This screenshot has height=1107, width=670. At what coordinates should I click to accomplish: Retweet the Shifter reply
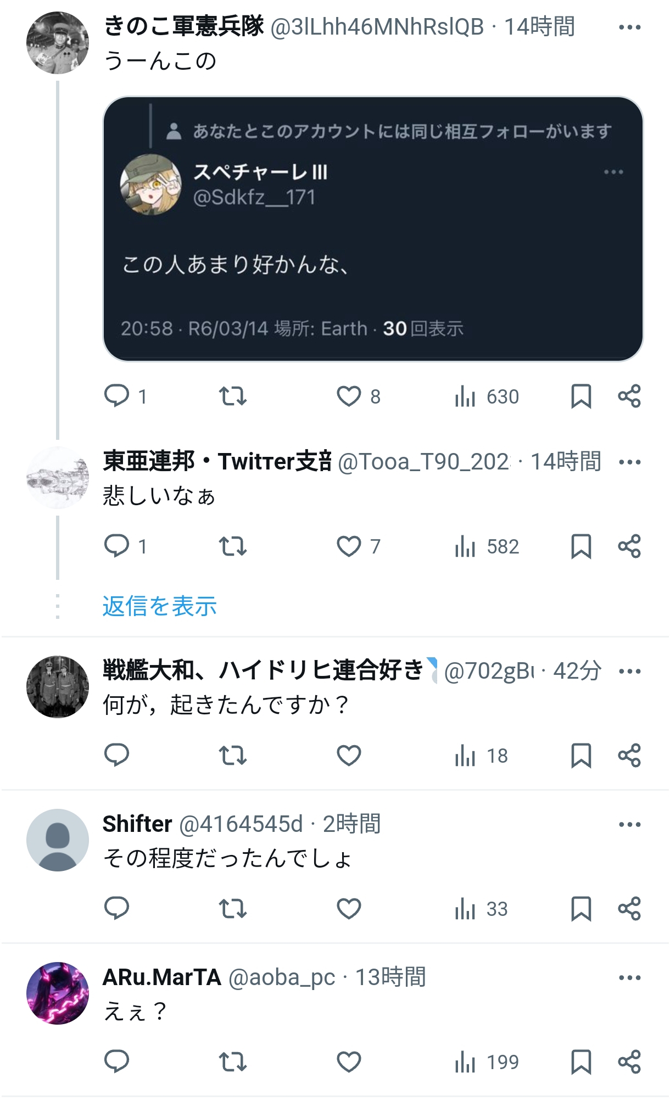[x=232, y=909]
